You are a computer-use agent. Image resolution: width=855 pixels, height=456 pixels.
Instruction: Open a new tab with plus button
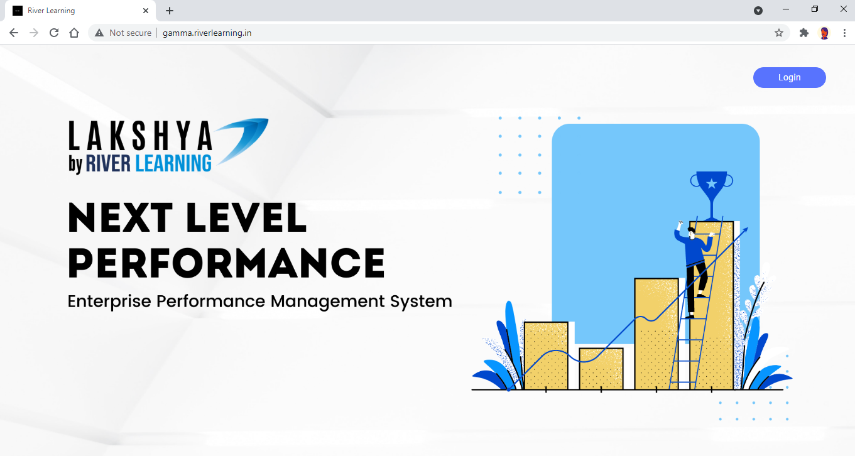170,11
